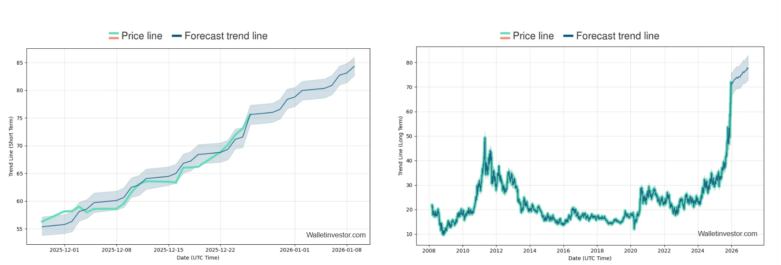781x265 pixels.
Task: Open Walletinvestor.com watermark on short-term chart
Action: pos(336,235)
